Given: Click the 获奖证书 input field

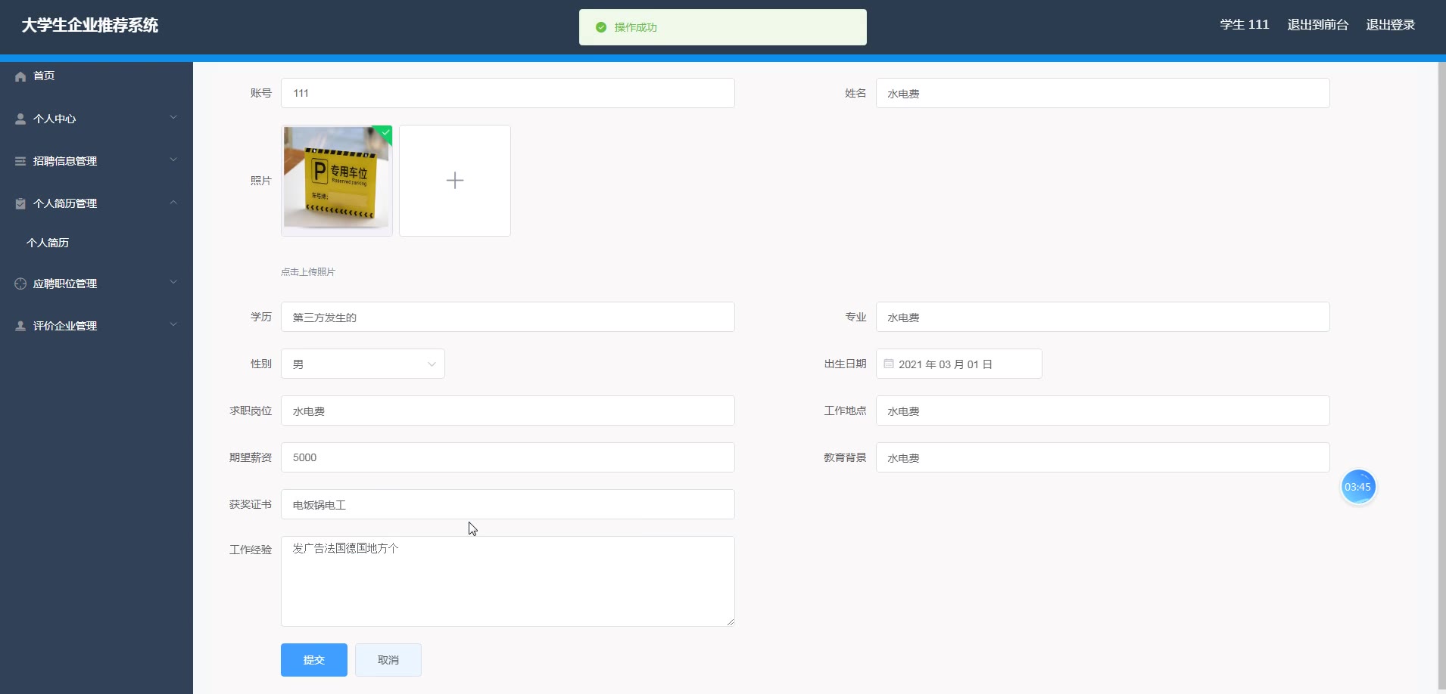Looking at the screenshot, I should tap(508, 504).
